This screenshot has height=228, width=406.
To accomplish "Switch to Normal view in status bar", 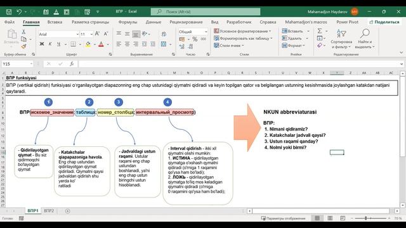I will click(317, 218).
